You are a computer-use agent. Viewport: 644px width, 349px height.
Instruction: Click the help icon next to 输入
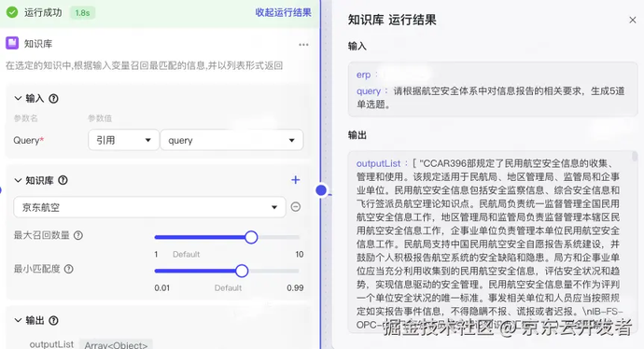coord(53,99)
